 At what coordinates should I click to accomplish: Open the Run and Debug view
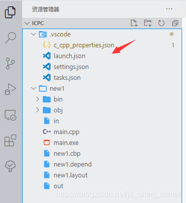(10, 89)
